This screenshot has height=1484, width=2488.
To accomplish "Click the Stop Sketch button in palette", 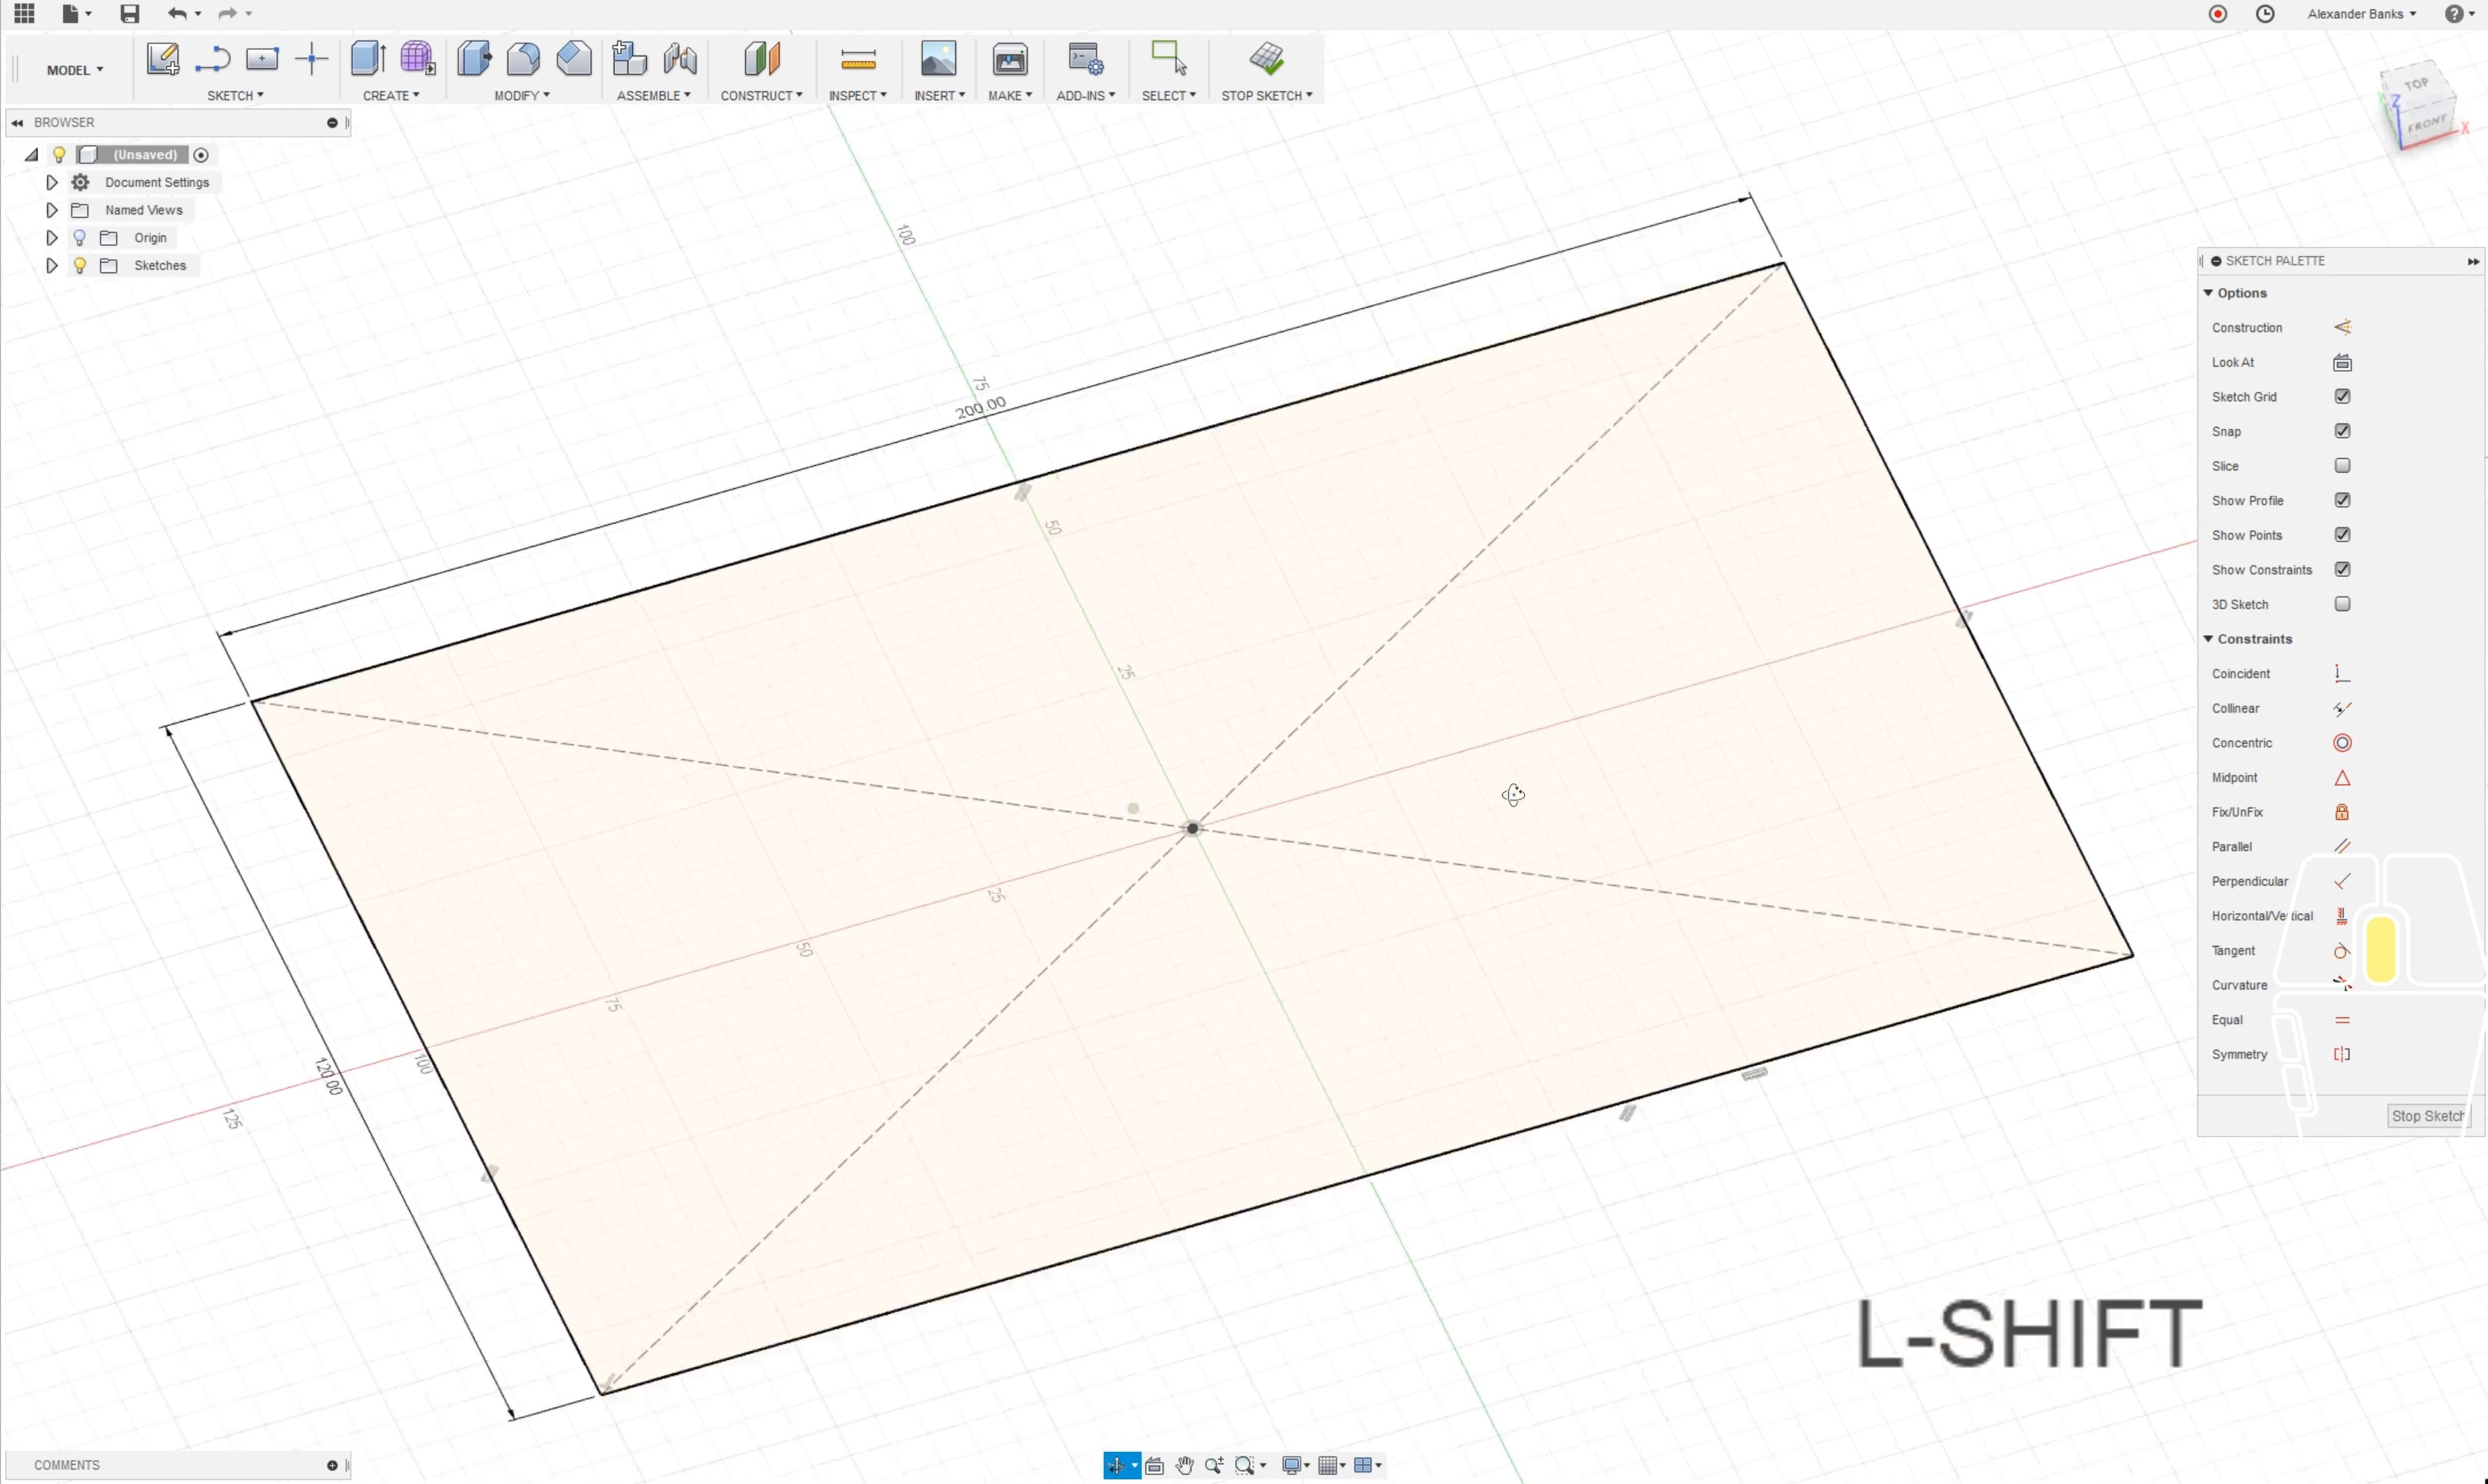I will pyautogui.click(x=2427, y=1116).
